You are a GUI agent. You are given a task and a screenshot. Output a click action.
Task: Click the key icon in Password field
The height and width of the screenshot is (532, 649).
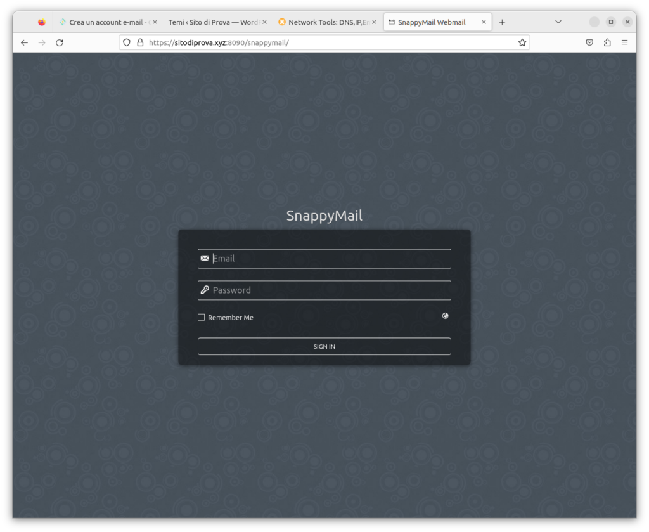pyautogui.click(x=205, y=290)
